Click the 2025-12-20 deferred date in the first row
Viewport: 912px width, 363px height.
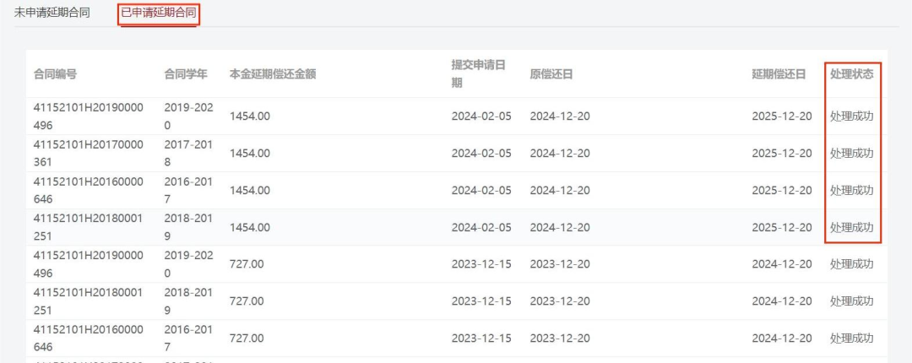point(782,116)
